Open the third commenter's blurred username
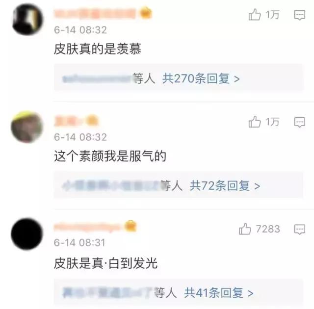The width and height of the screenshot is (314, 309). 87,227
